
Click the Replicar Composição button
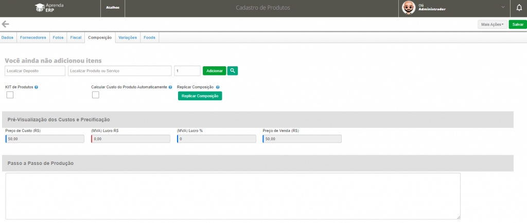click(200, 96)
